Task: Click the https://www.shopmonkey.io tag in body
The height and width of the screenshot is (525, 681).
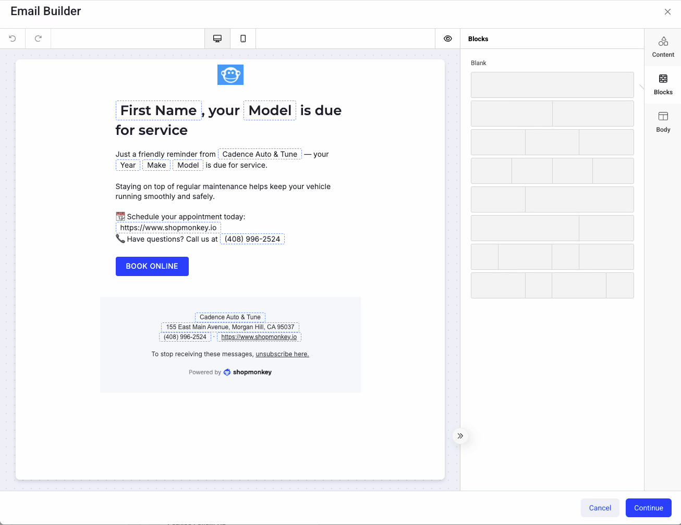Action: pyautogui.click(x=168, y=228)
